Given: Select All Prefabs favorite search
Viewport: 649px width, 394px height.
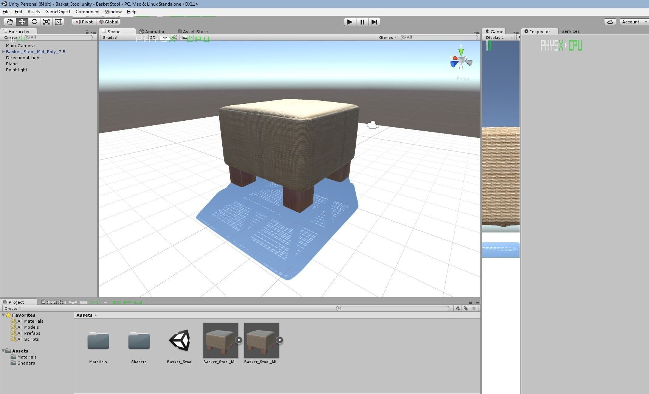Looking at the screenshot, I should pos(29,333).
